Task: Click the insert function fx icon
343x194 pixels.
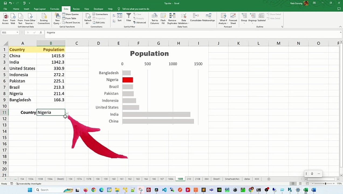Action: pyautogui.click(x=41, y=32)
